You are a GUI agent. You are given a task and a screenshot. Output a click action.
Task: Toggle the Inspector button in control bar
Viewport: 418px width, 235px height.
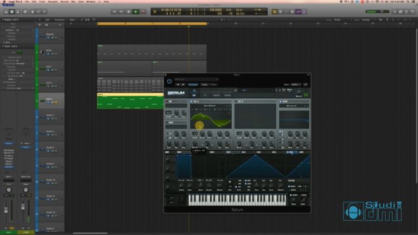(x=12, y=12)
